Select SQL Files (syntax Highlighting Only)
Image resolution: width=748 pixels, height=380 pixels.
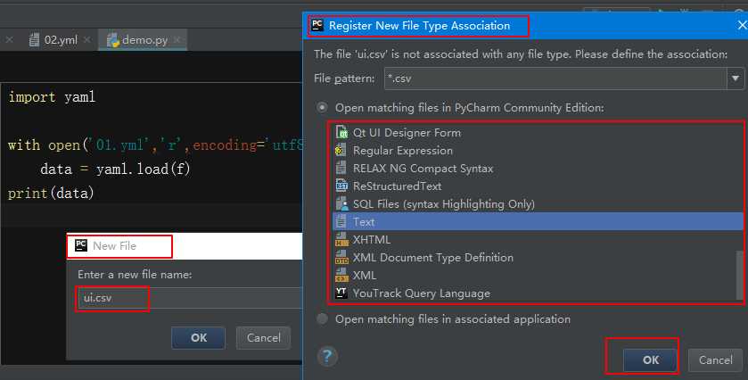[538, 204]
